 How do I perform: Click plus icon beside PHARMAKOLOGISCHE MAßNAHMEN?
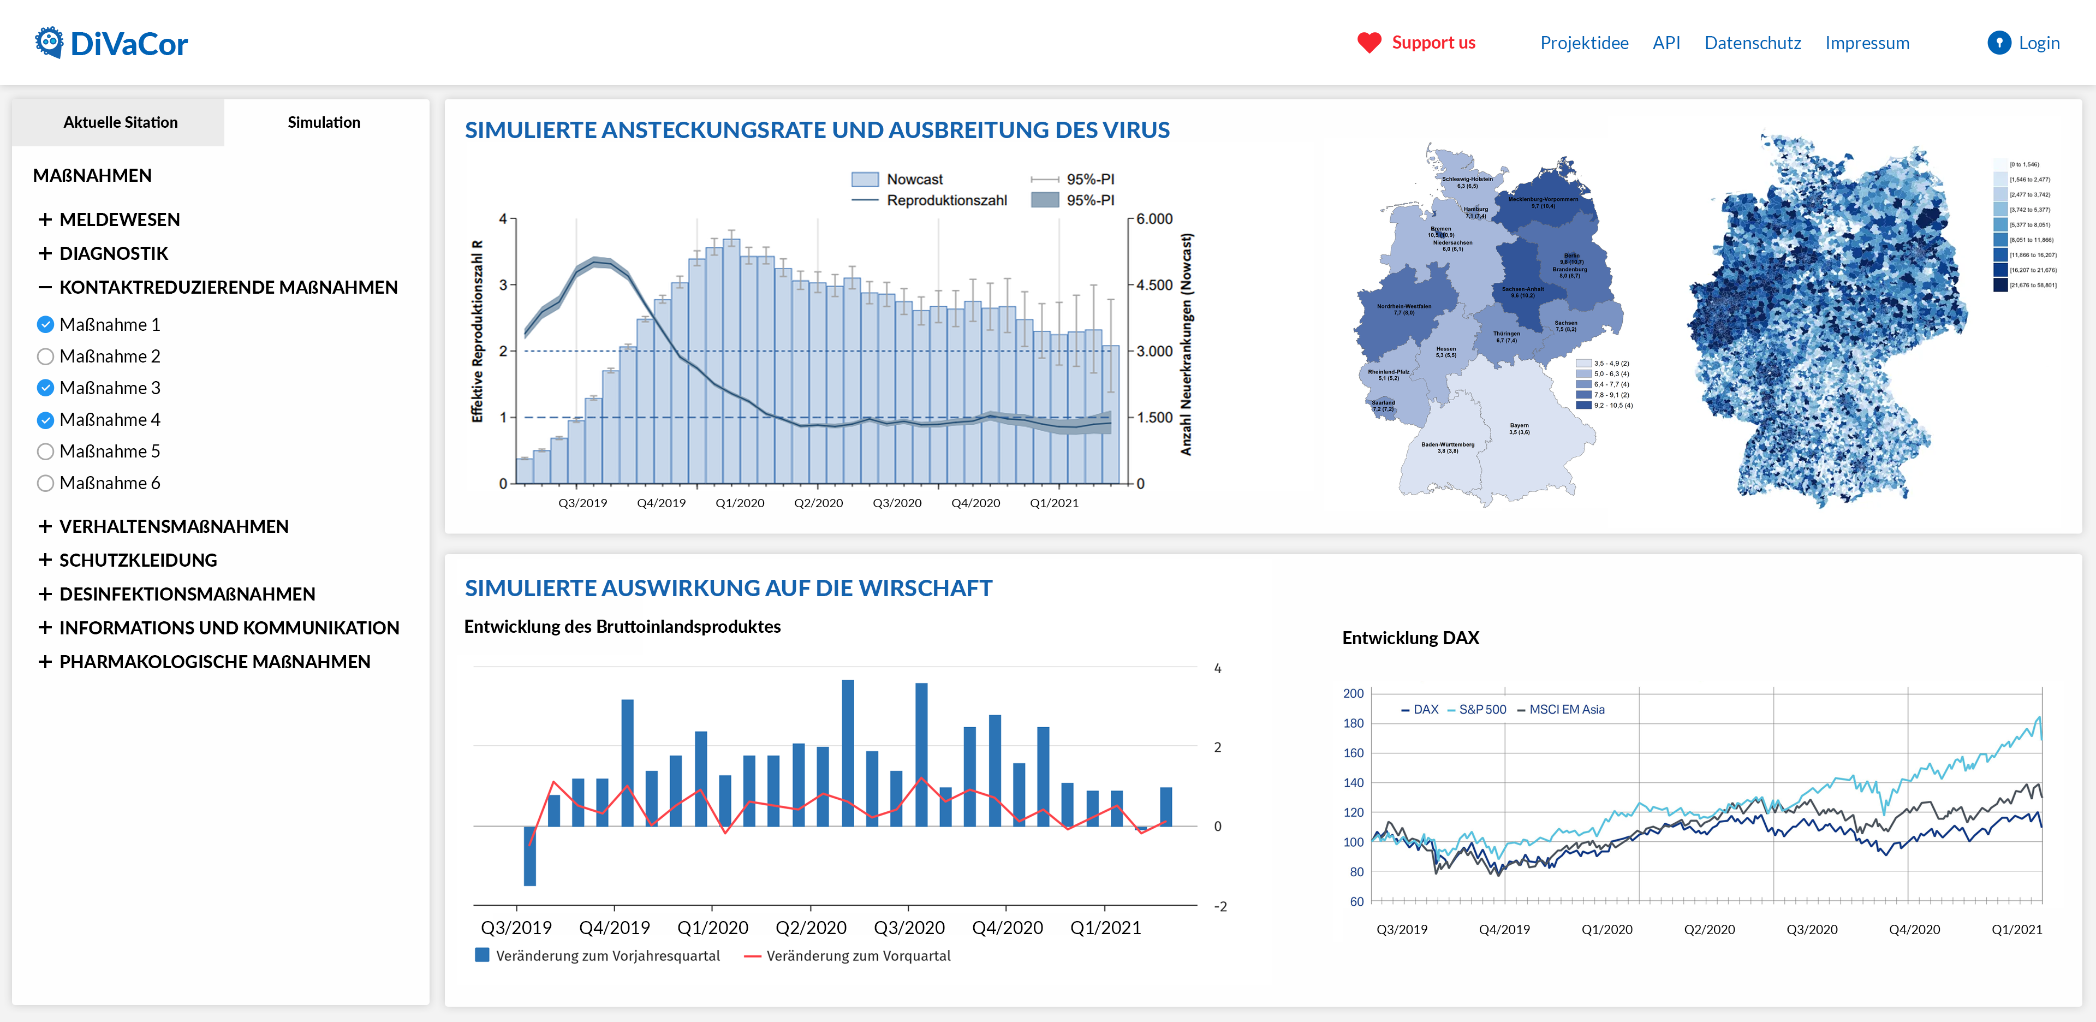(x=45, y=662)
